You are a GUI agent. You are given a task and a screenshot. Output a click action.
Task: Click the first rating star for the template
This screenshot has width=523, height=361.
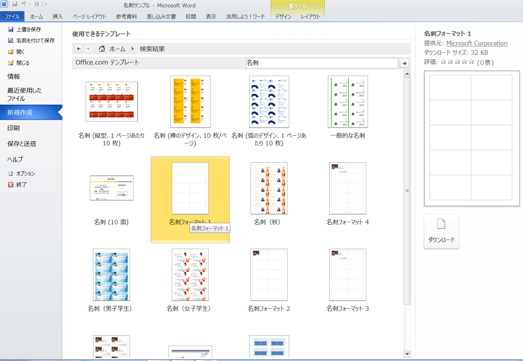coord(443,62)
